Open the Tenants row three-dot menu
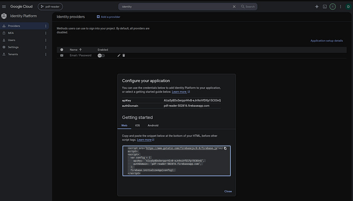Screen dimensions: 353x201 [x=46, y=54]
